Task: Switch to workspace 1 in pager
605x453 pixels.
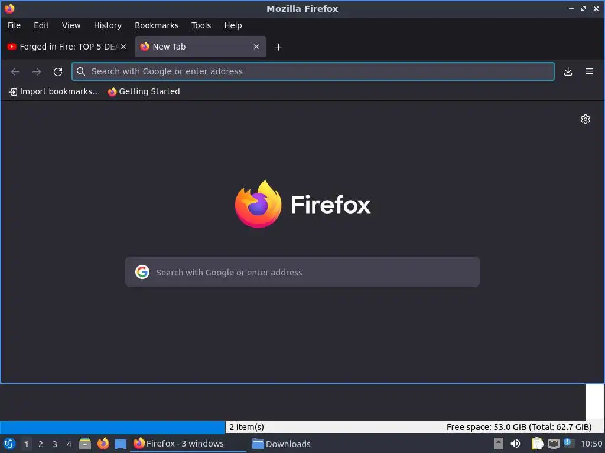Action: 26,444
